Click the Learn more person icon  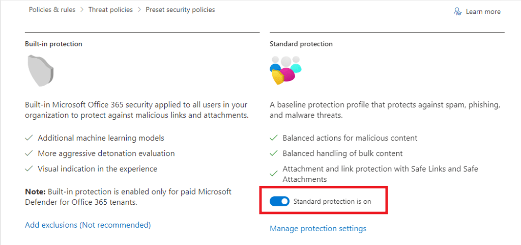click(x=457, y=11)
